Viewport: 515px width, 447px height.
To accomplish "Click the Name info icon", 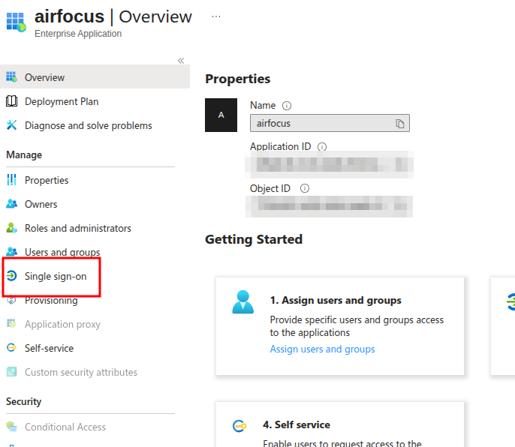I will [287, 106].
